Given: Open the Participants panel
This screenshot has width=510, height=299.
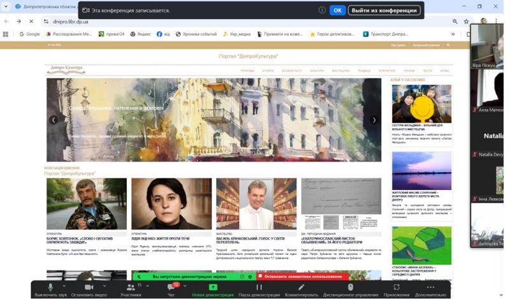Looking at the screenshot, I should point(131,288).
